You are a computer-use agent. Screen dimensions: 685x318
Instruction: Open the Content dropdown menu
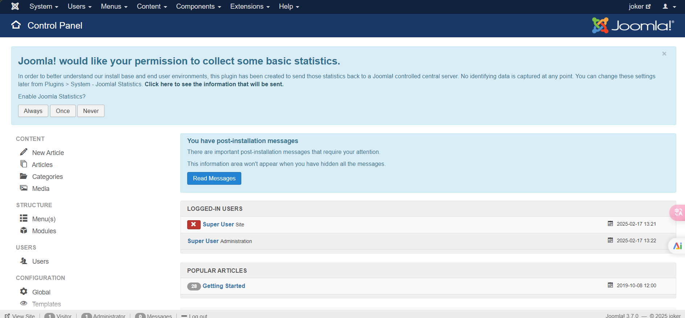pos(152,7)
